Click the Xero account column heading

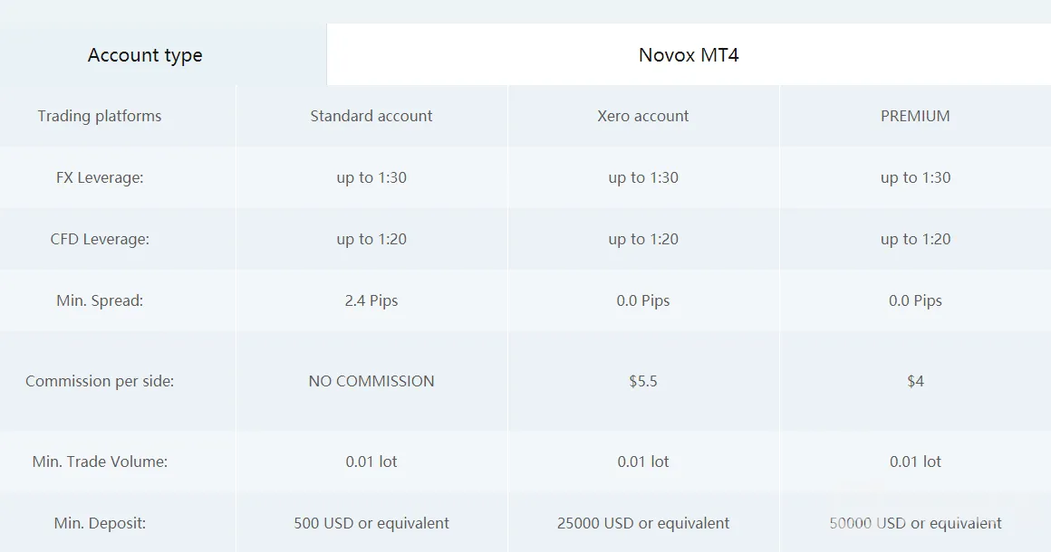[x=642, y=116]
